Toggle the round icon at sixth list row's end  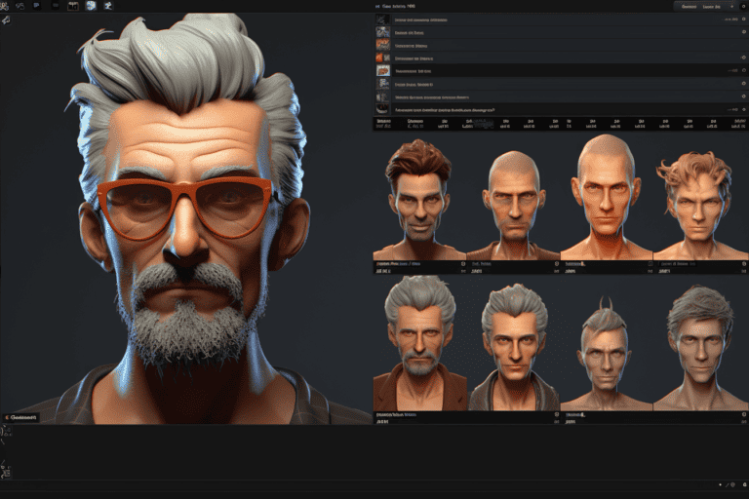(744, 84)
